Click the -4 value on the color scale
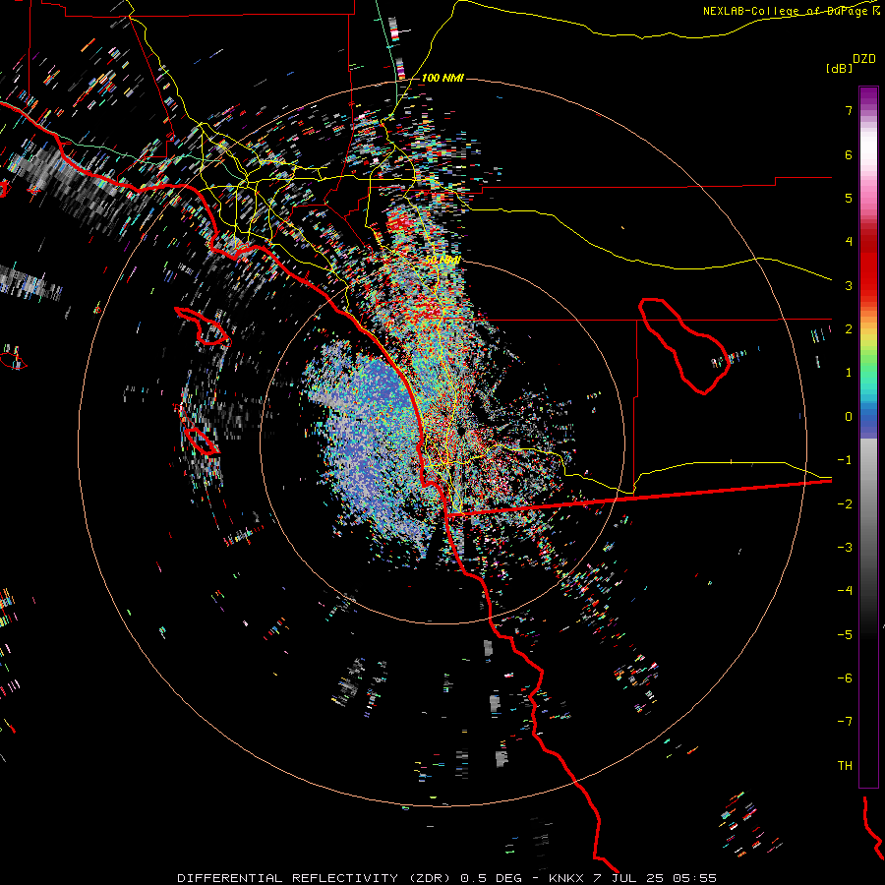This screenshot has width=885, height=885. 845,591
